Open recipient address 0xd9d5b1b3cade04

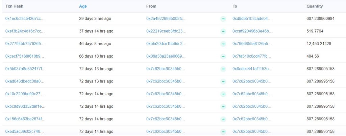(x=252, y=19)
